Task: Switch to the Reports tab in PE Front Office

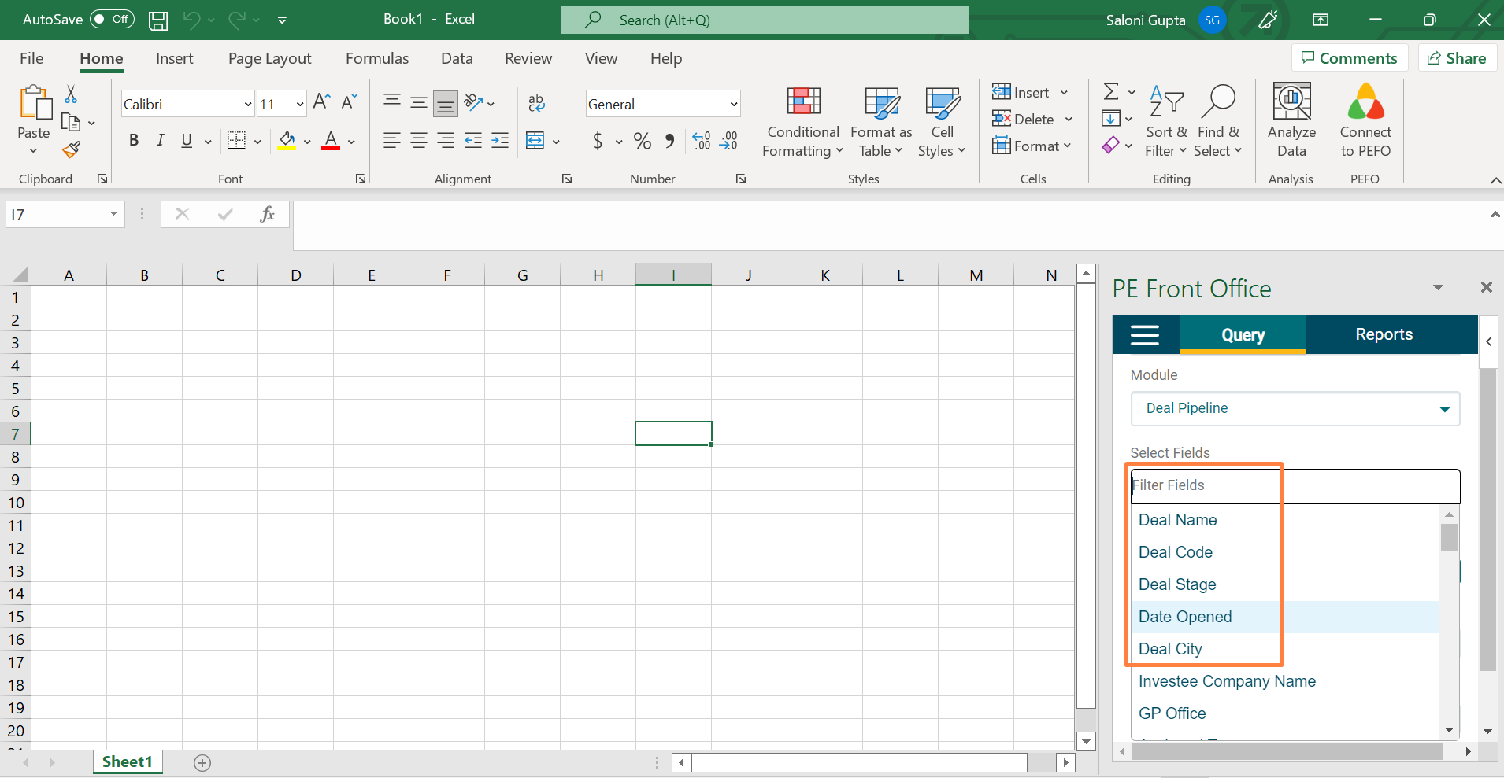Action: coord(1384,334)
